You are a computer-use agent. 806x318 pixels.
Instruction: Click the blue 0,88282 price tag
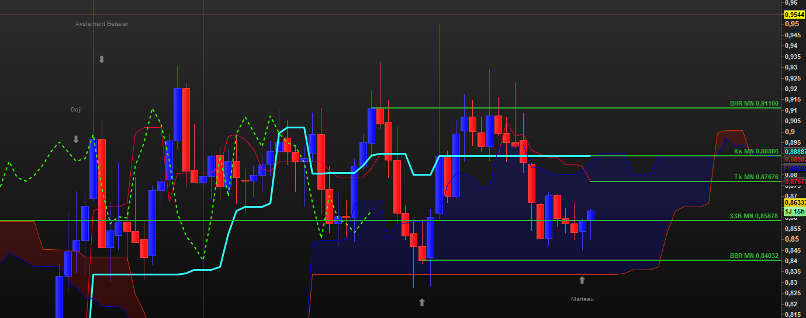pyautogui.click(x=794, y=168)
